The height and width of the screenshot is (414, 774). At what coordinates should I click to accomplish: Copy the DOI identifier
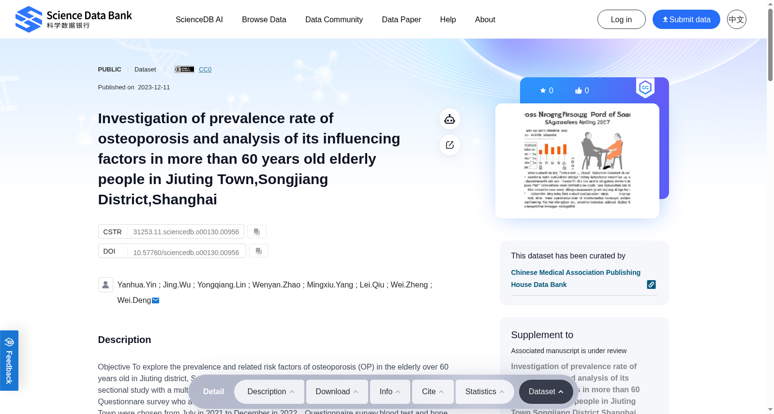point(259,251)
